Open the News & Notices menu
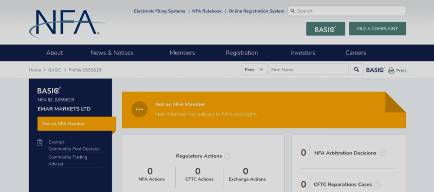The image size is (434, 192). (112, 53)
